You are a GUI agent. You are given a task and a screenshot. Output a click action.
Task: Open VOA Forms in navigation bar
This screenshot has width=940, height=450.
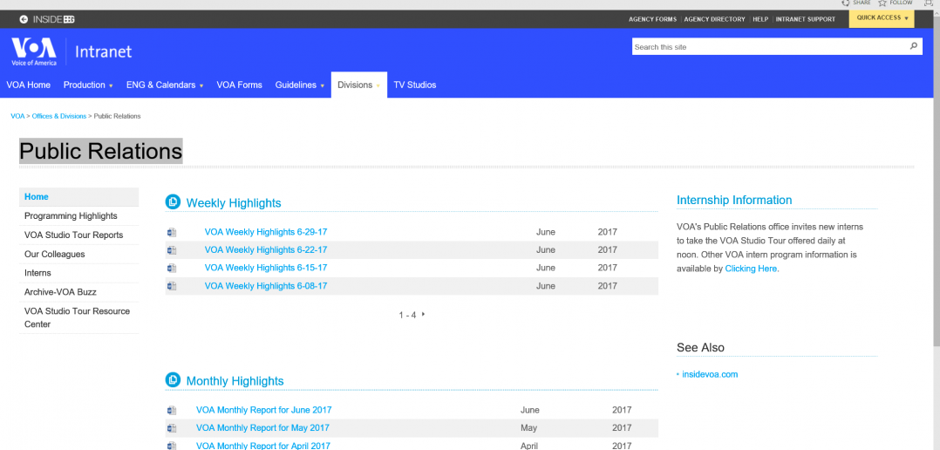[239, 85]
